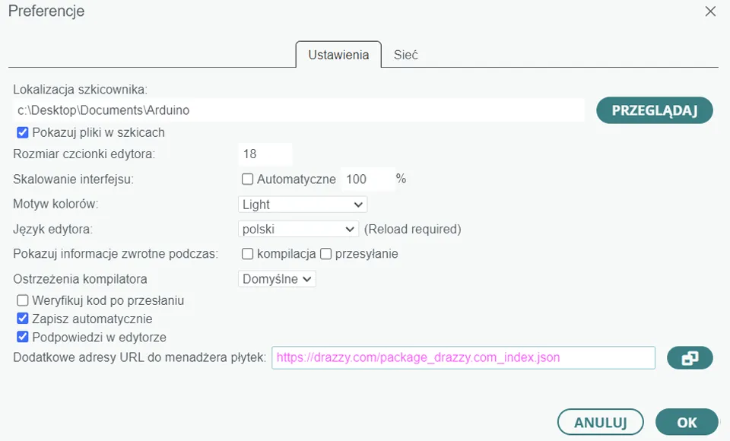Focus the editor font size field
Viewport: 730px width, 441px height.
pyautogui.click(x=265, y=154)
